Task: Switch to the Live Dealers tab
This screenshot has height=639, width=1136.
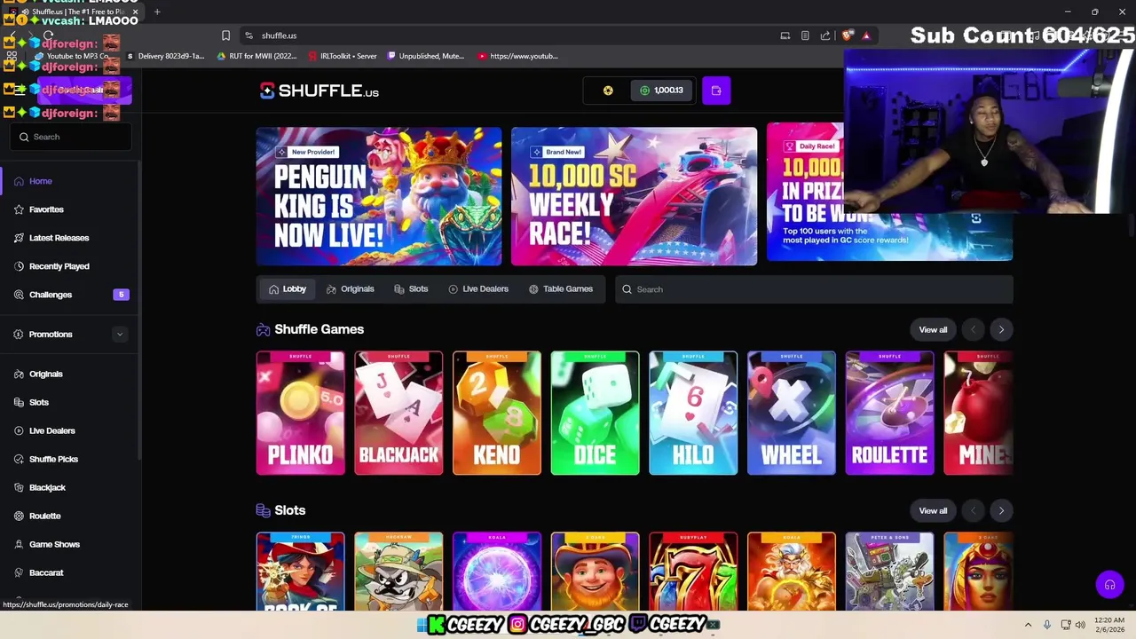Action: point(478,289)
